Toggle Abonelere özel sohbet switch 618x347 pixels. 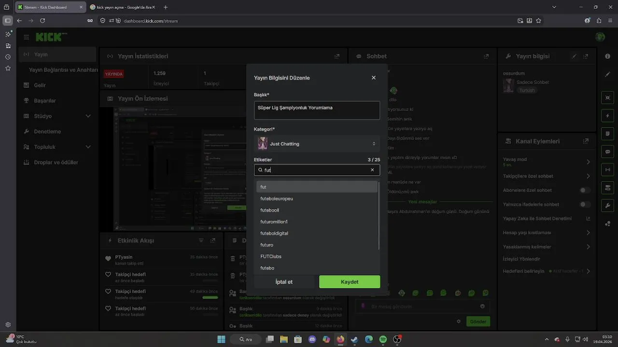[x=585, y=190]
